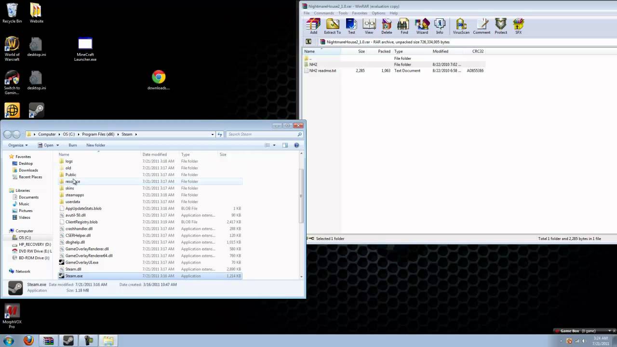Viewport: 617px width, 347px height.
Task: Select the Recycle Bin desktop icon
Action: 12,13
